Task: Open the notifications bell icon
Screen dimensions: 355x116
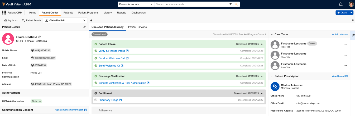Action: tap(341, 4)
